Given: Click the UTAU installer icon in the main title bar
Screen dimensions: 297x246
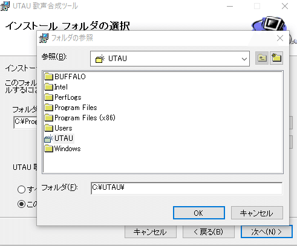Looking at the screenshot, I should [5, 6].
